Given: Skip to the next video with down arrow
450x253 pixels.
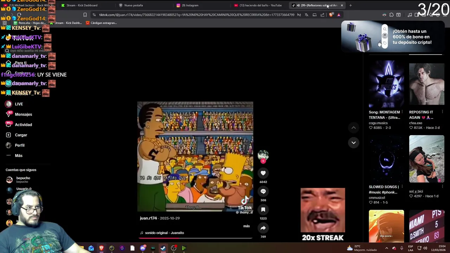Looking at the screenshot, I should [353, 143].
